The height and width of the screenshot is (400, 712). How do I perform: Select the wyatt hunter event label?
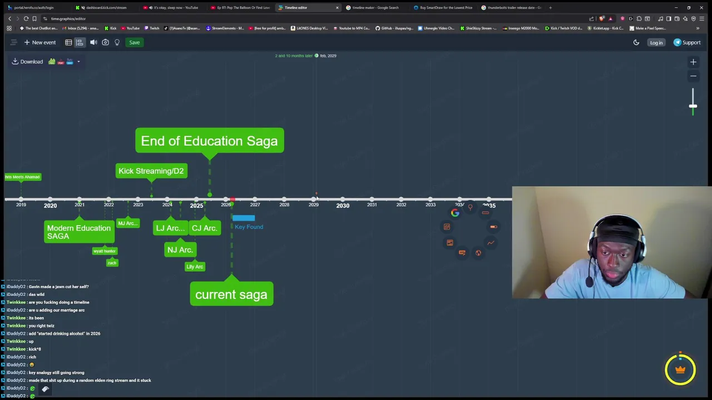coord(105,251)
